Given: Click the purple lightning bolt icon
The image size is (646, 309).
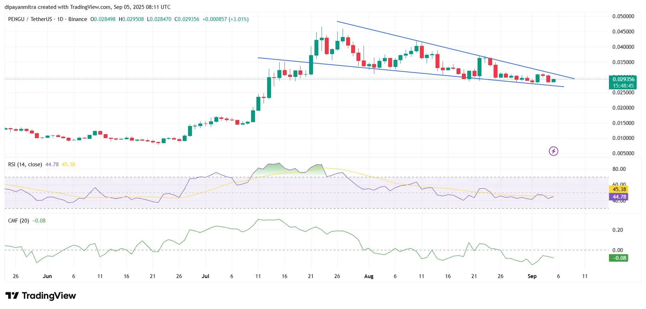Looking at the screenshot, I should (x=553, y=151).
